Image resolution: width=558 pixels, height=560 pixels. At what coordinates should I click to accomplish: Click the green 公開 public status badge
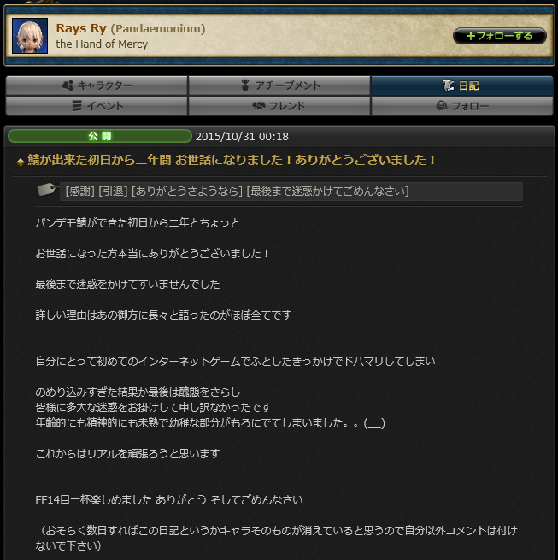click(x=100, y=136)
